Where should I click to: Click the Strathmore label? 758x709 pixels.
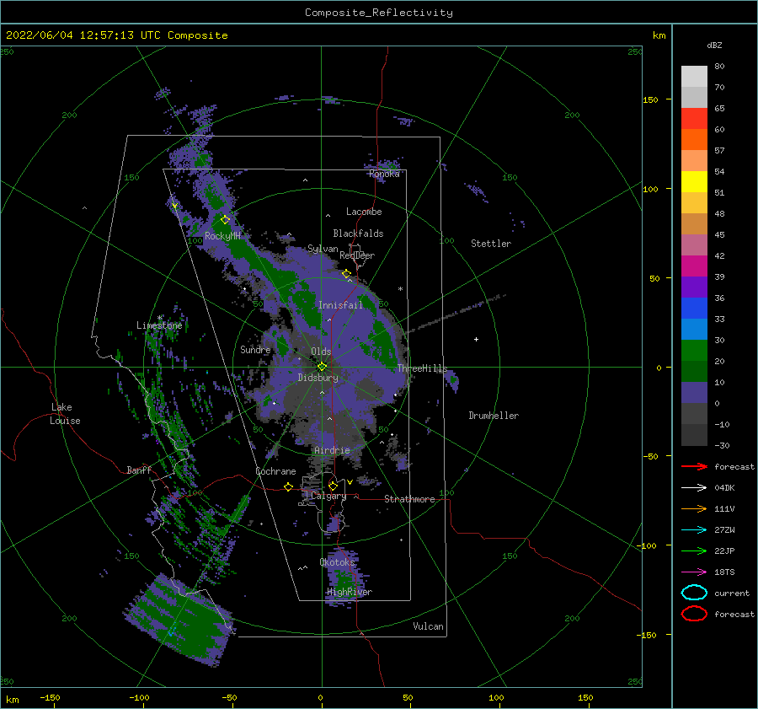pos(409,499)
